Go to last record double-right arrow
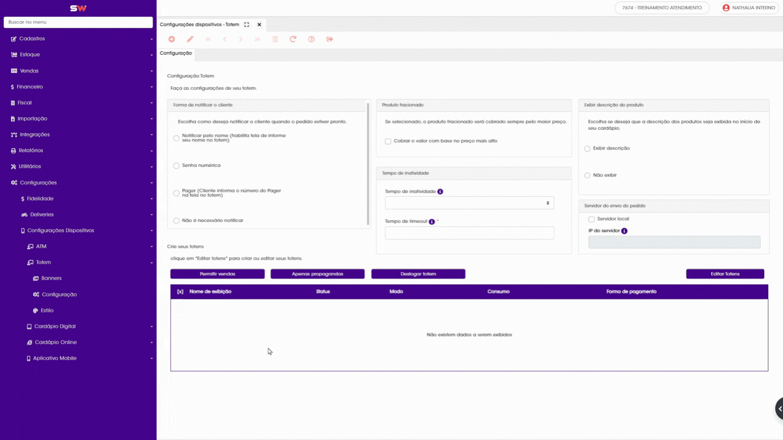783x440 pixels. pos(257,39)
